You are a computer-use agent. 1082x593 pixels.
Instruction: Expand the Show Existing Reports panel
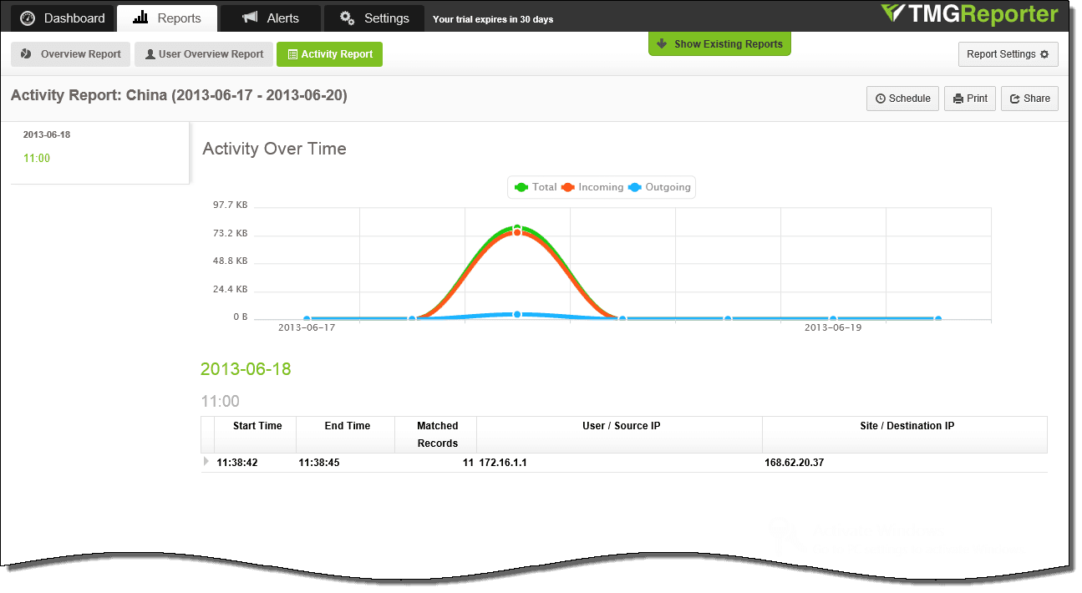coord(719,43)
